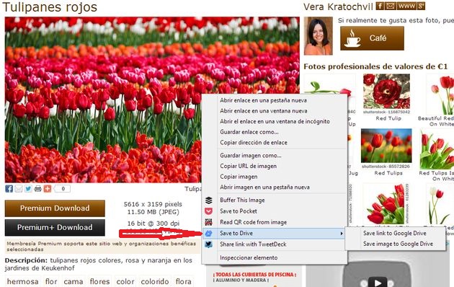The height and width of the screenshot is (287, 454).
Task: Select Abrir enlace en una pestaña nueva
Action: [263, 100]
